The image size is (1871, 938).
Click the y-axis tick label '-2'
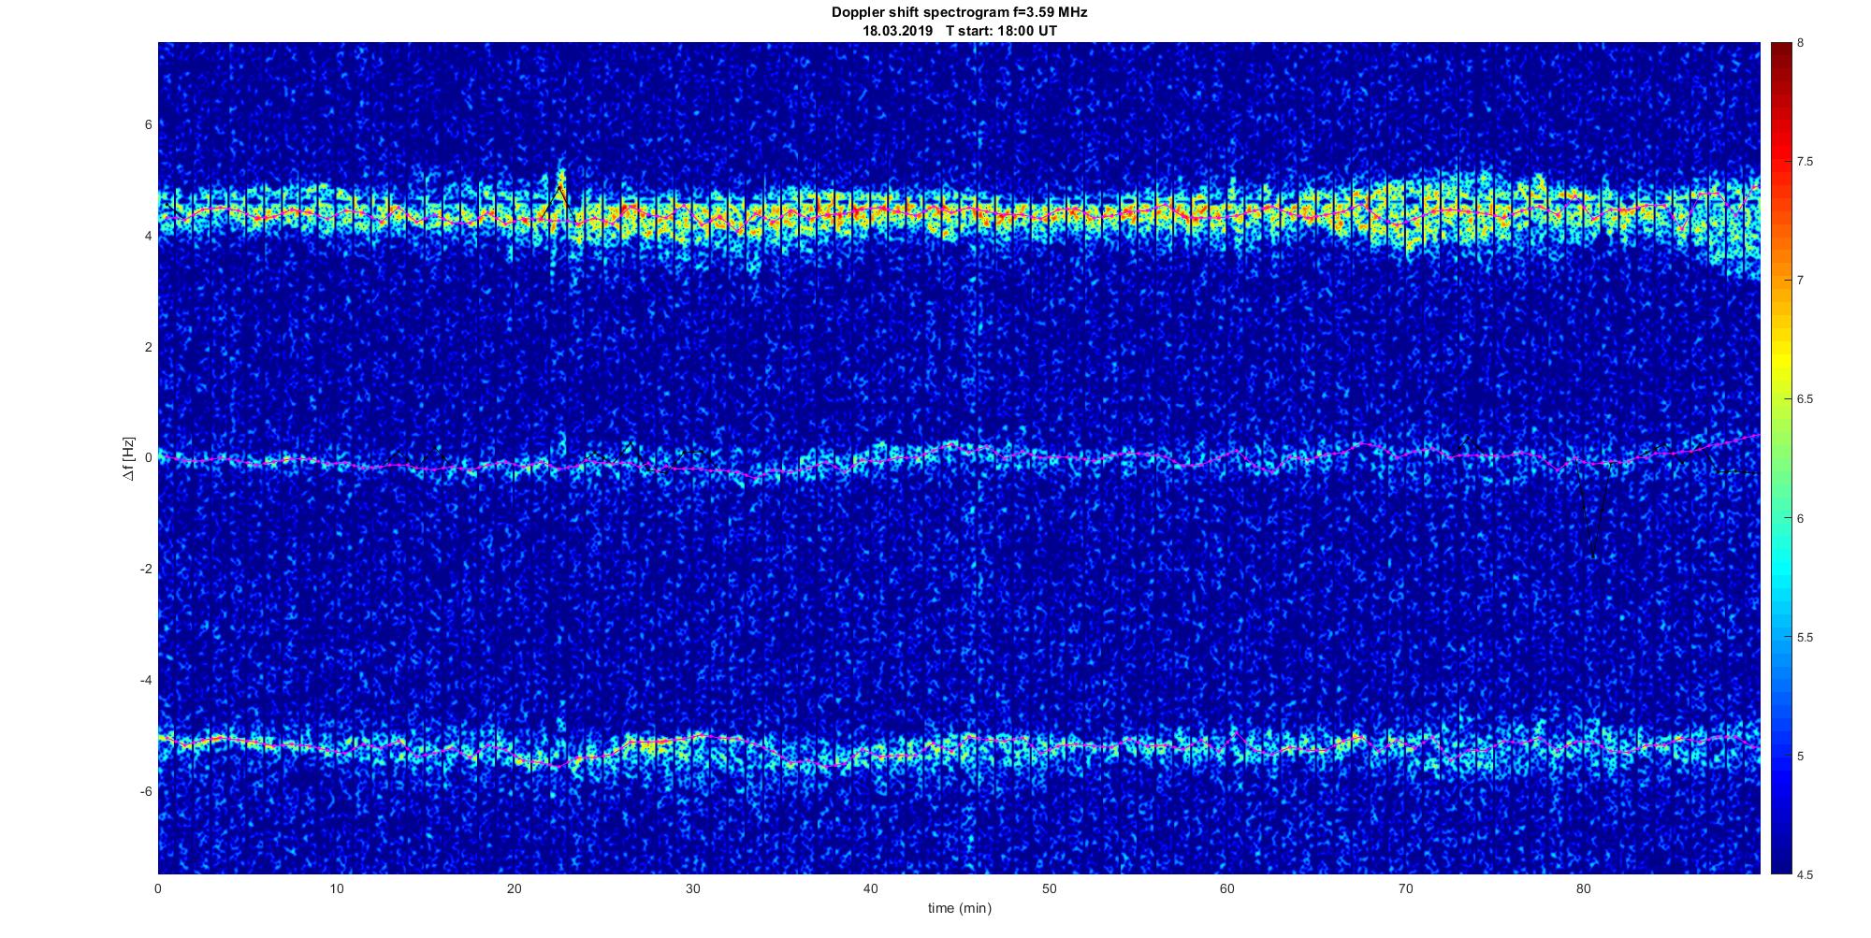click(x=147, y=569)
